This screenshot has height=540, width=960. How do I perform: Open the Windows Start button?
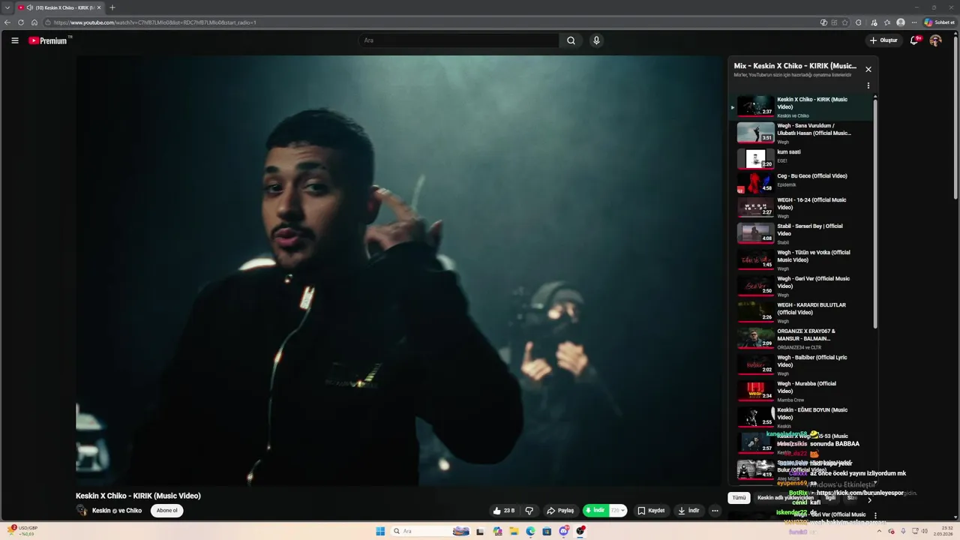(x=380, y=531)
